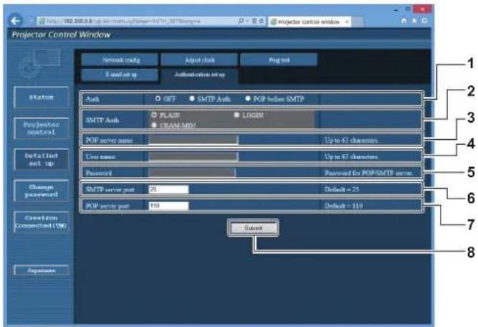478x327 pixels.
Task: Set Auth to OFF
Action: click(158, 98)
